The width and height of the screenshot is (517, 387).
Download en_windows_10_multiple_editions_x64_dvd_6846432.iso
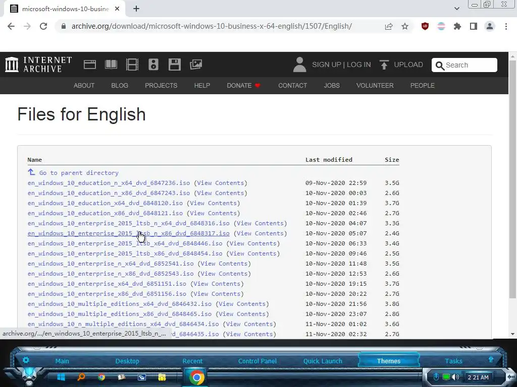pyautogui.click(x=120, y=304)
